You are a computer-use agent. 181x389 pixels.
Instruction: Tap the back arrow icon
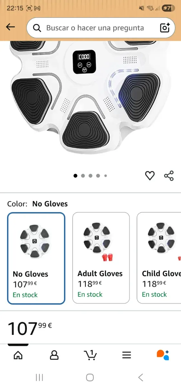point(11,27)
